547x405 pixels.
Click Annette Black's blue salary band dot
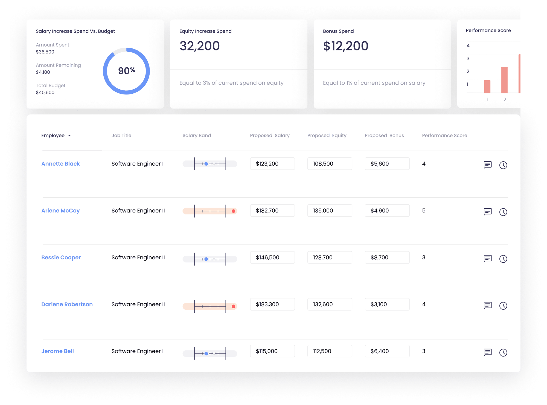coord(206,164)
